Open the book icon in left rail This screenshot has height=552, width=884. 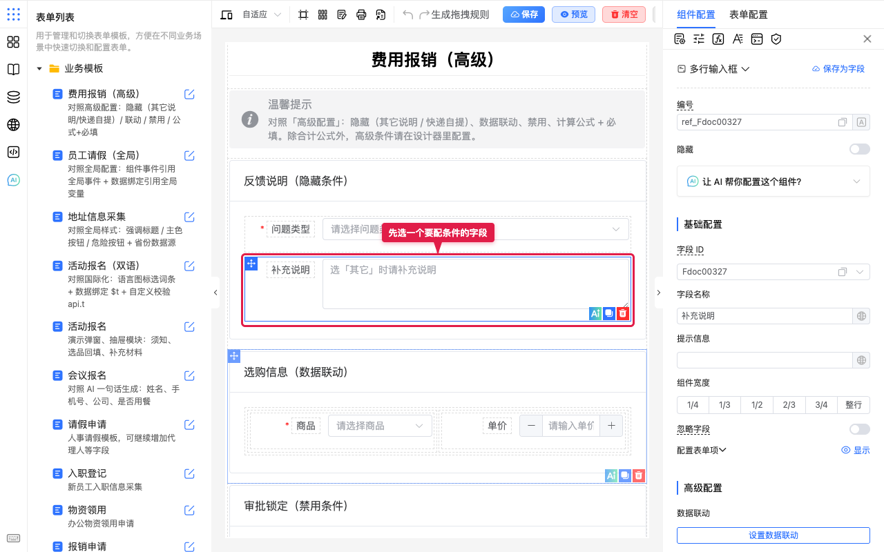(13, 70)
